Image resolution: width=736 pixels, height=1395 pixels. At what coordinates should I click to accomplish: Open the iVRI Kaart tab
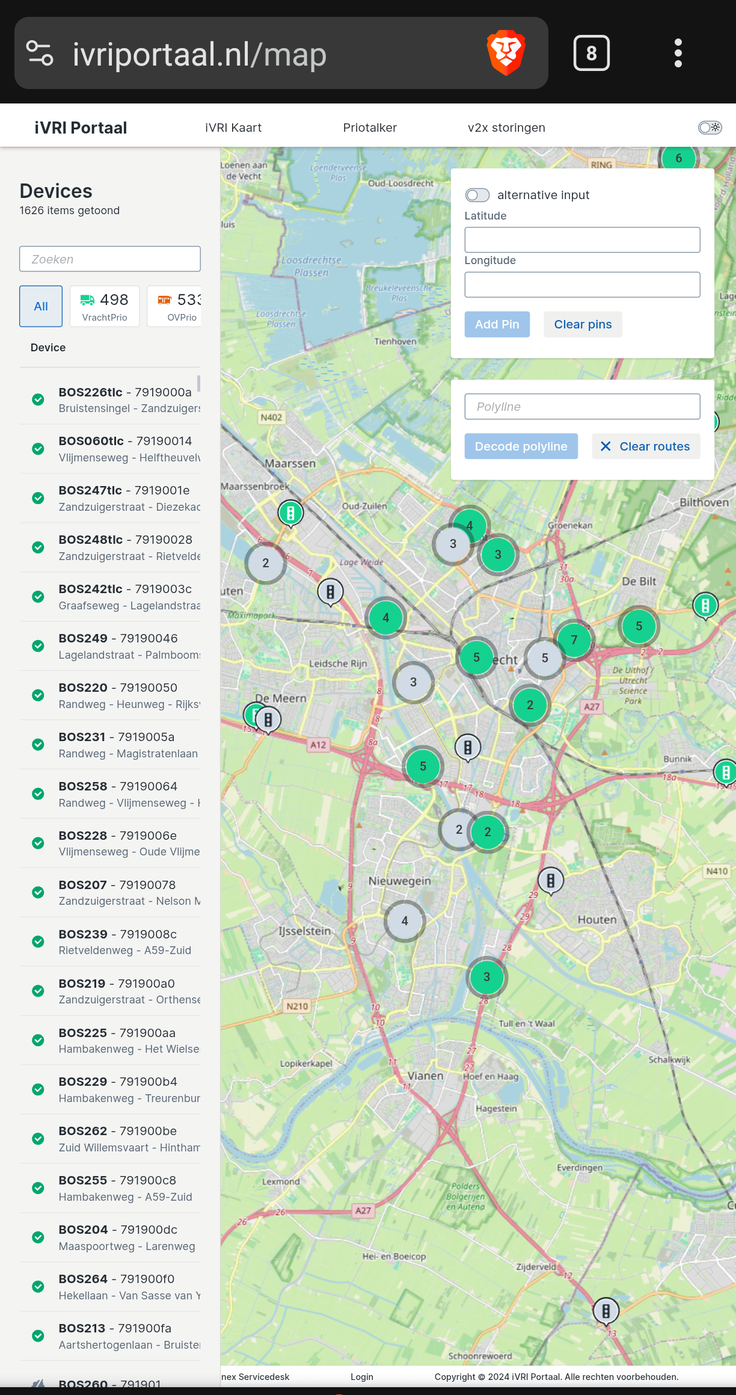click(x=233, y=128)
